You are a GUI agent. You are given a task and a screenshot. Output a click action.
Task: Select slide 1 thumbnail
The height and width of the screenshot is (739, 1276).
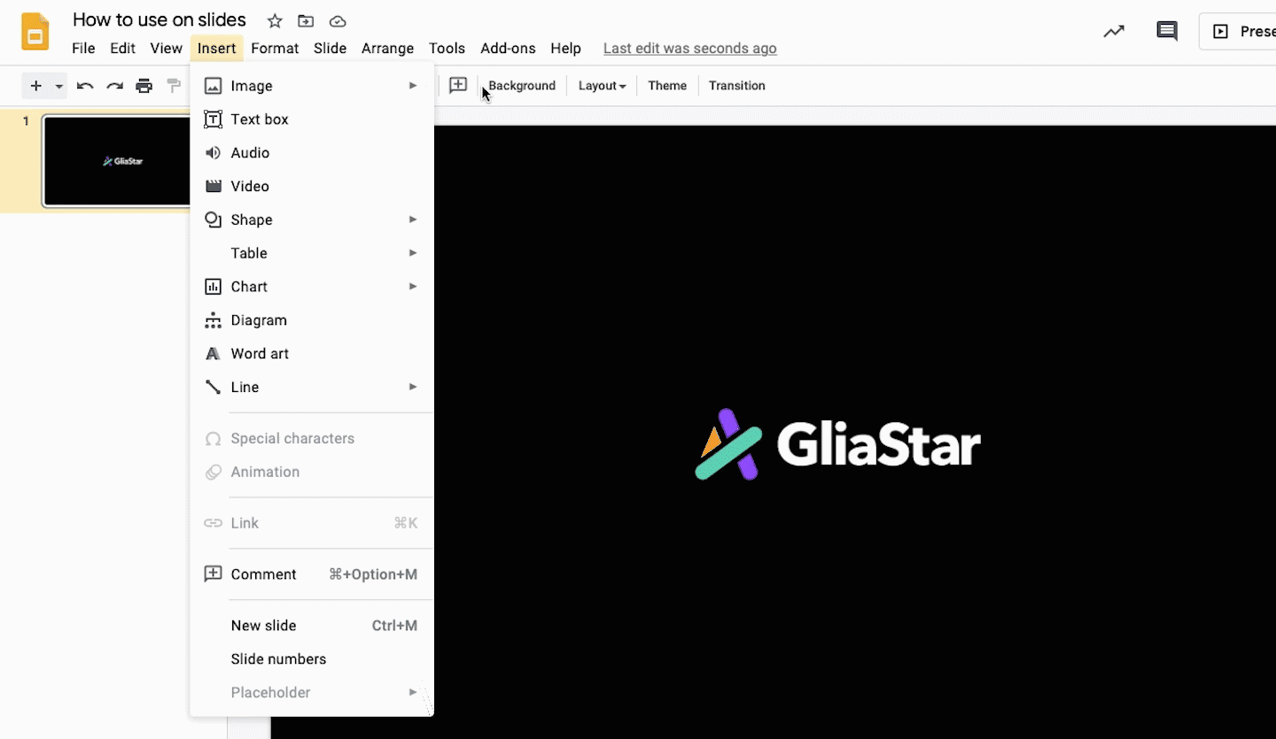coord(118,161)
